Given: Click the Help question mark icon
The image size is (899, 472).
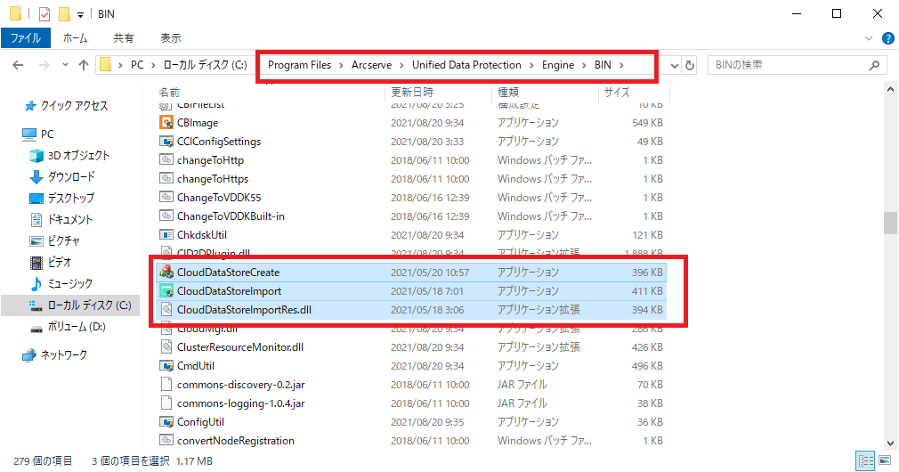Looking at the screenshot, I should click(888, 38).
